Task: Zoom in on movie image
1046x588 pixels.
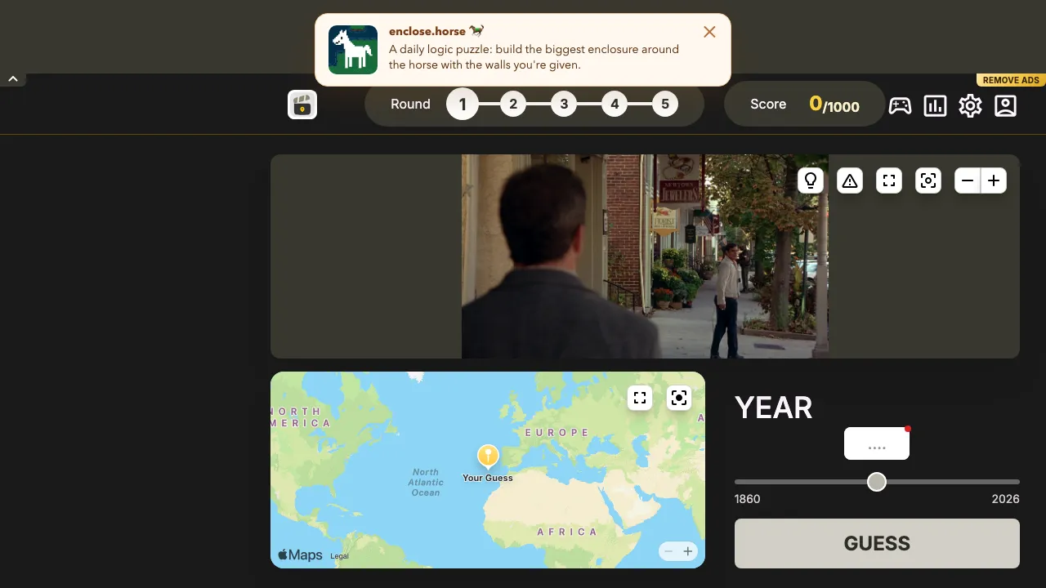Action: tap(994, 180)
